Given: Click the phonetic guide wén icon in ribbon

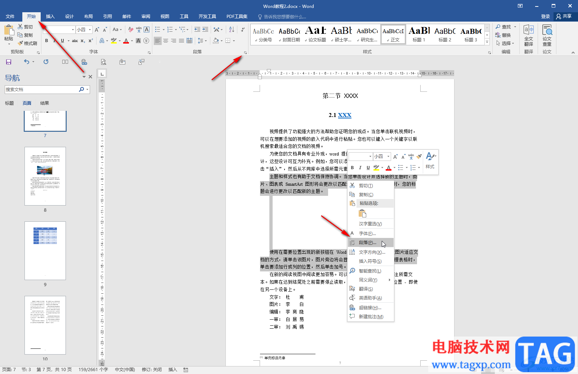Looking at the screenshot, I should pos(139,30).
